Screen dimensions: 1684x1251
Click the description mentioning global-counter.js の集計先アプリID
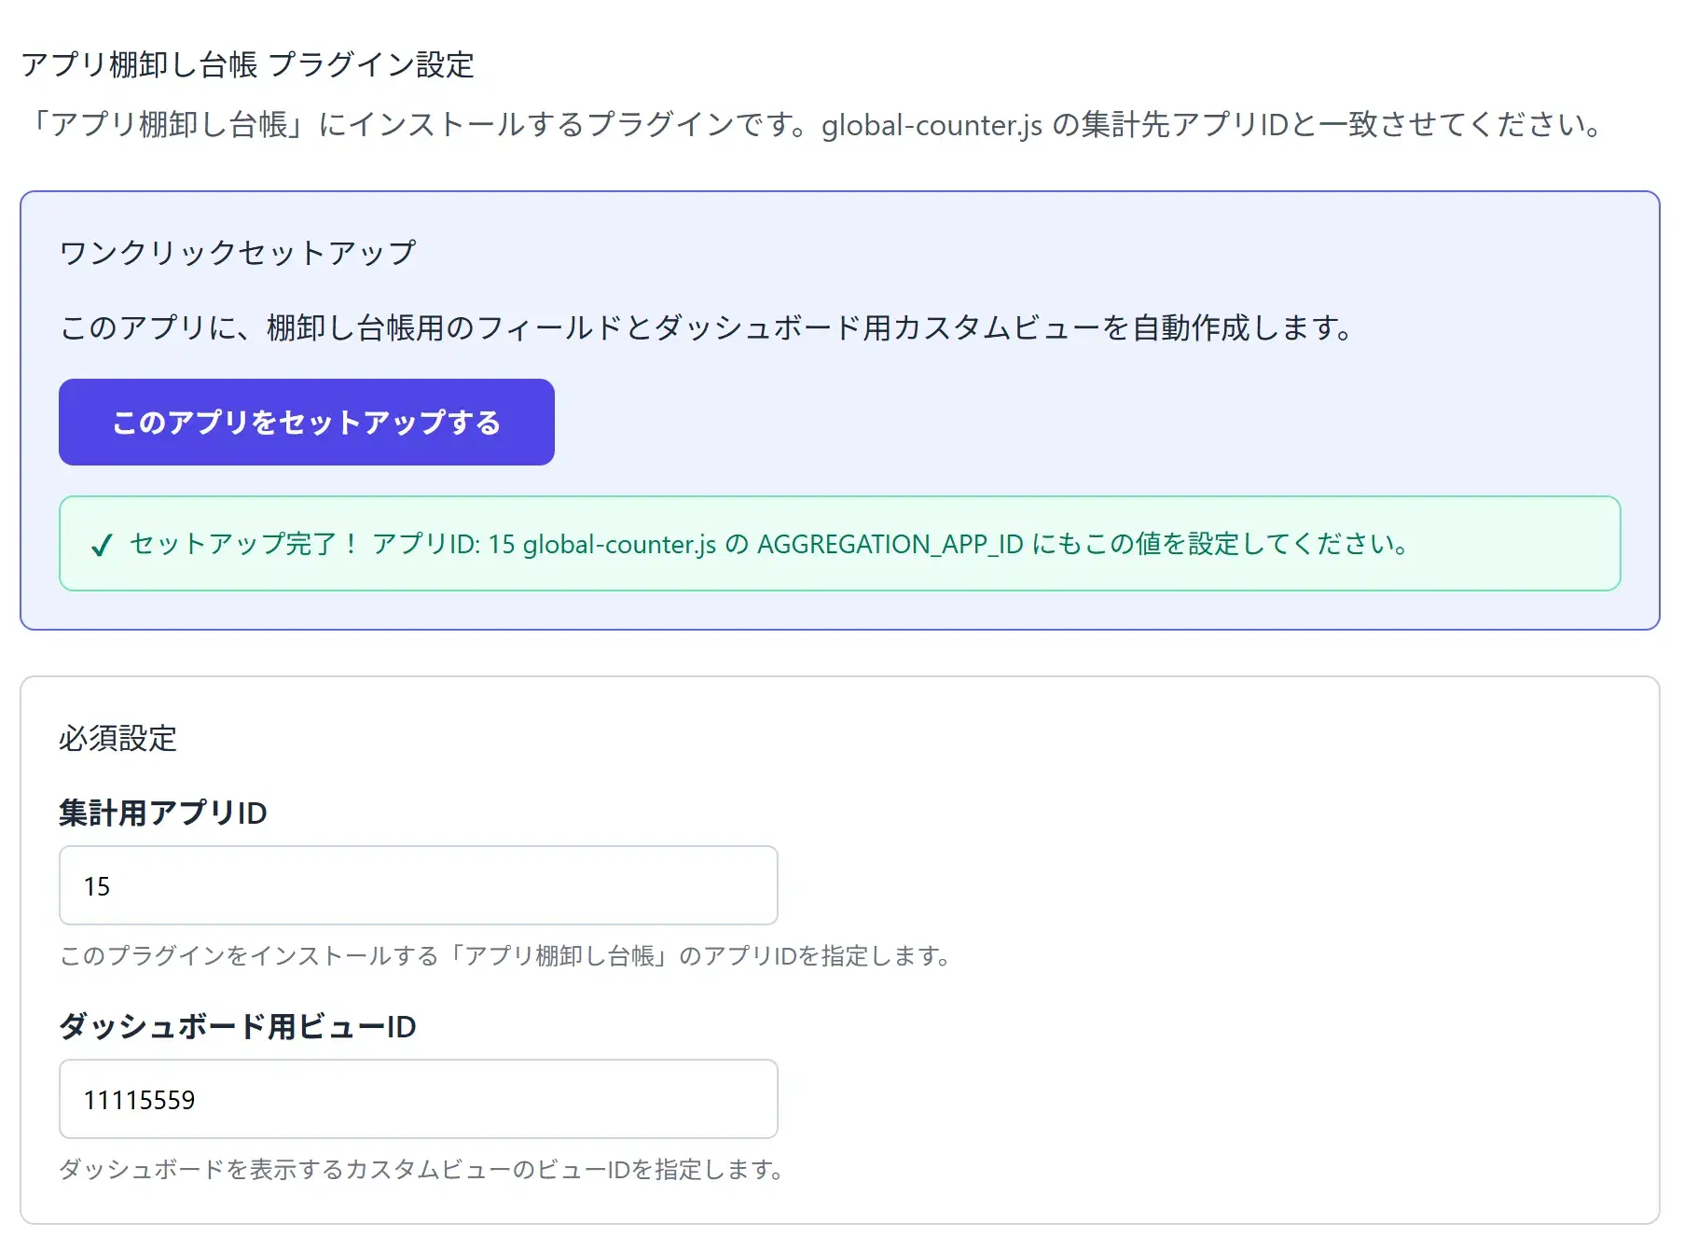pyautogui.click(x=812, y=124)
